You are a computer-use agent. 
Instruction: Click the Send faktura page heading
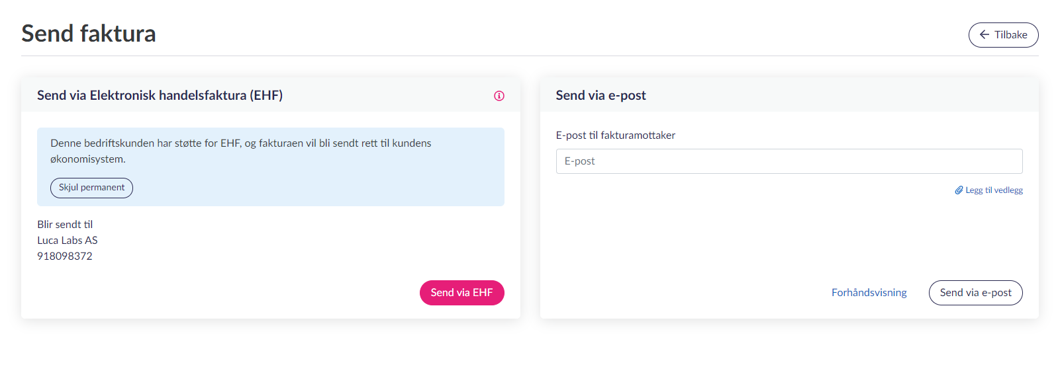(89, 34)
